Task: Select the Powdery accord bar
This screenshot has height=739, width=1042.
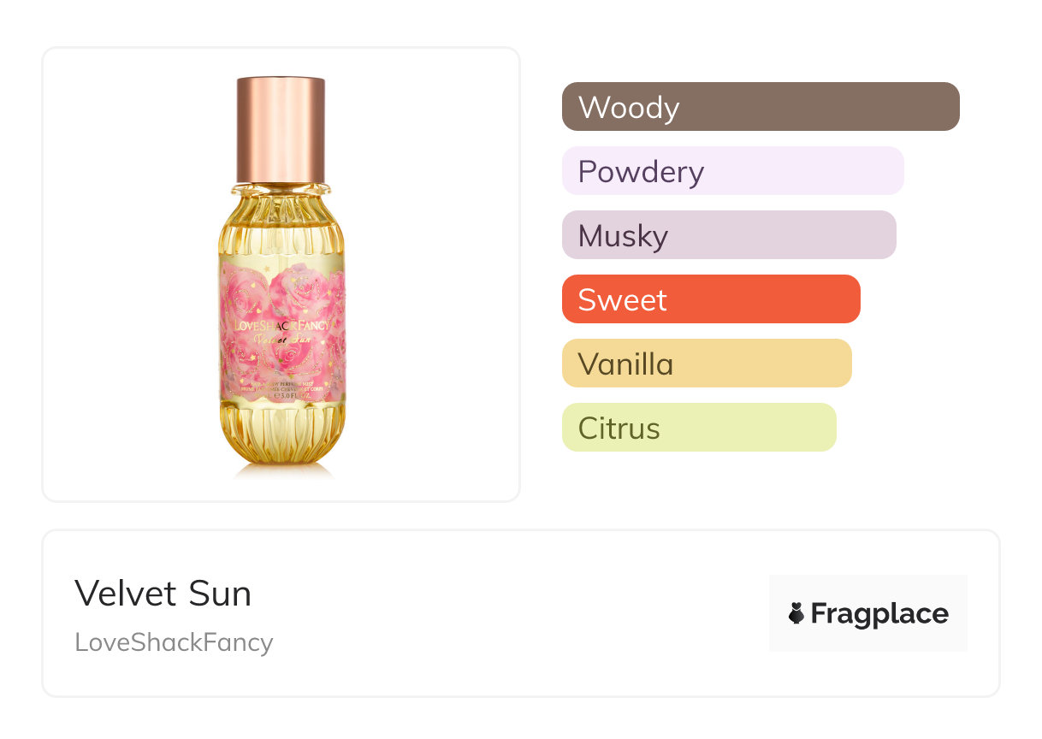Action: 732,171
